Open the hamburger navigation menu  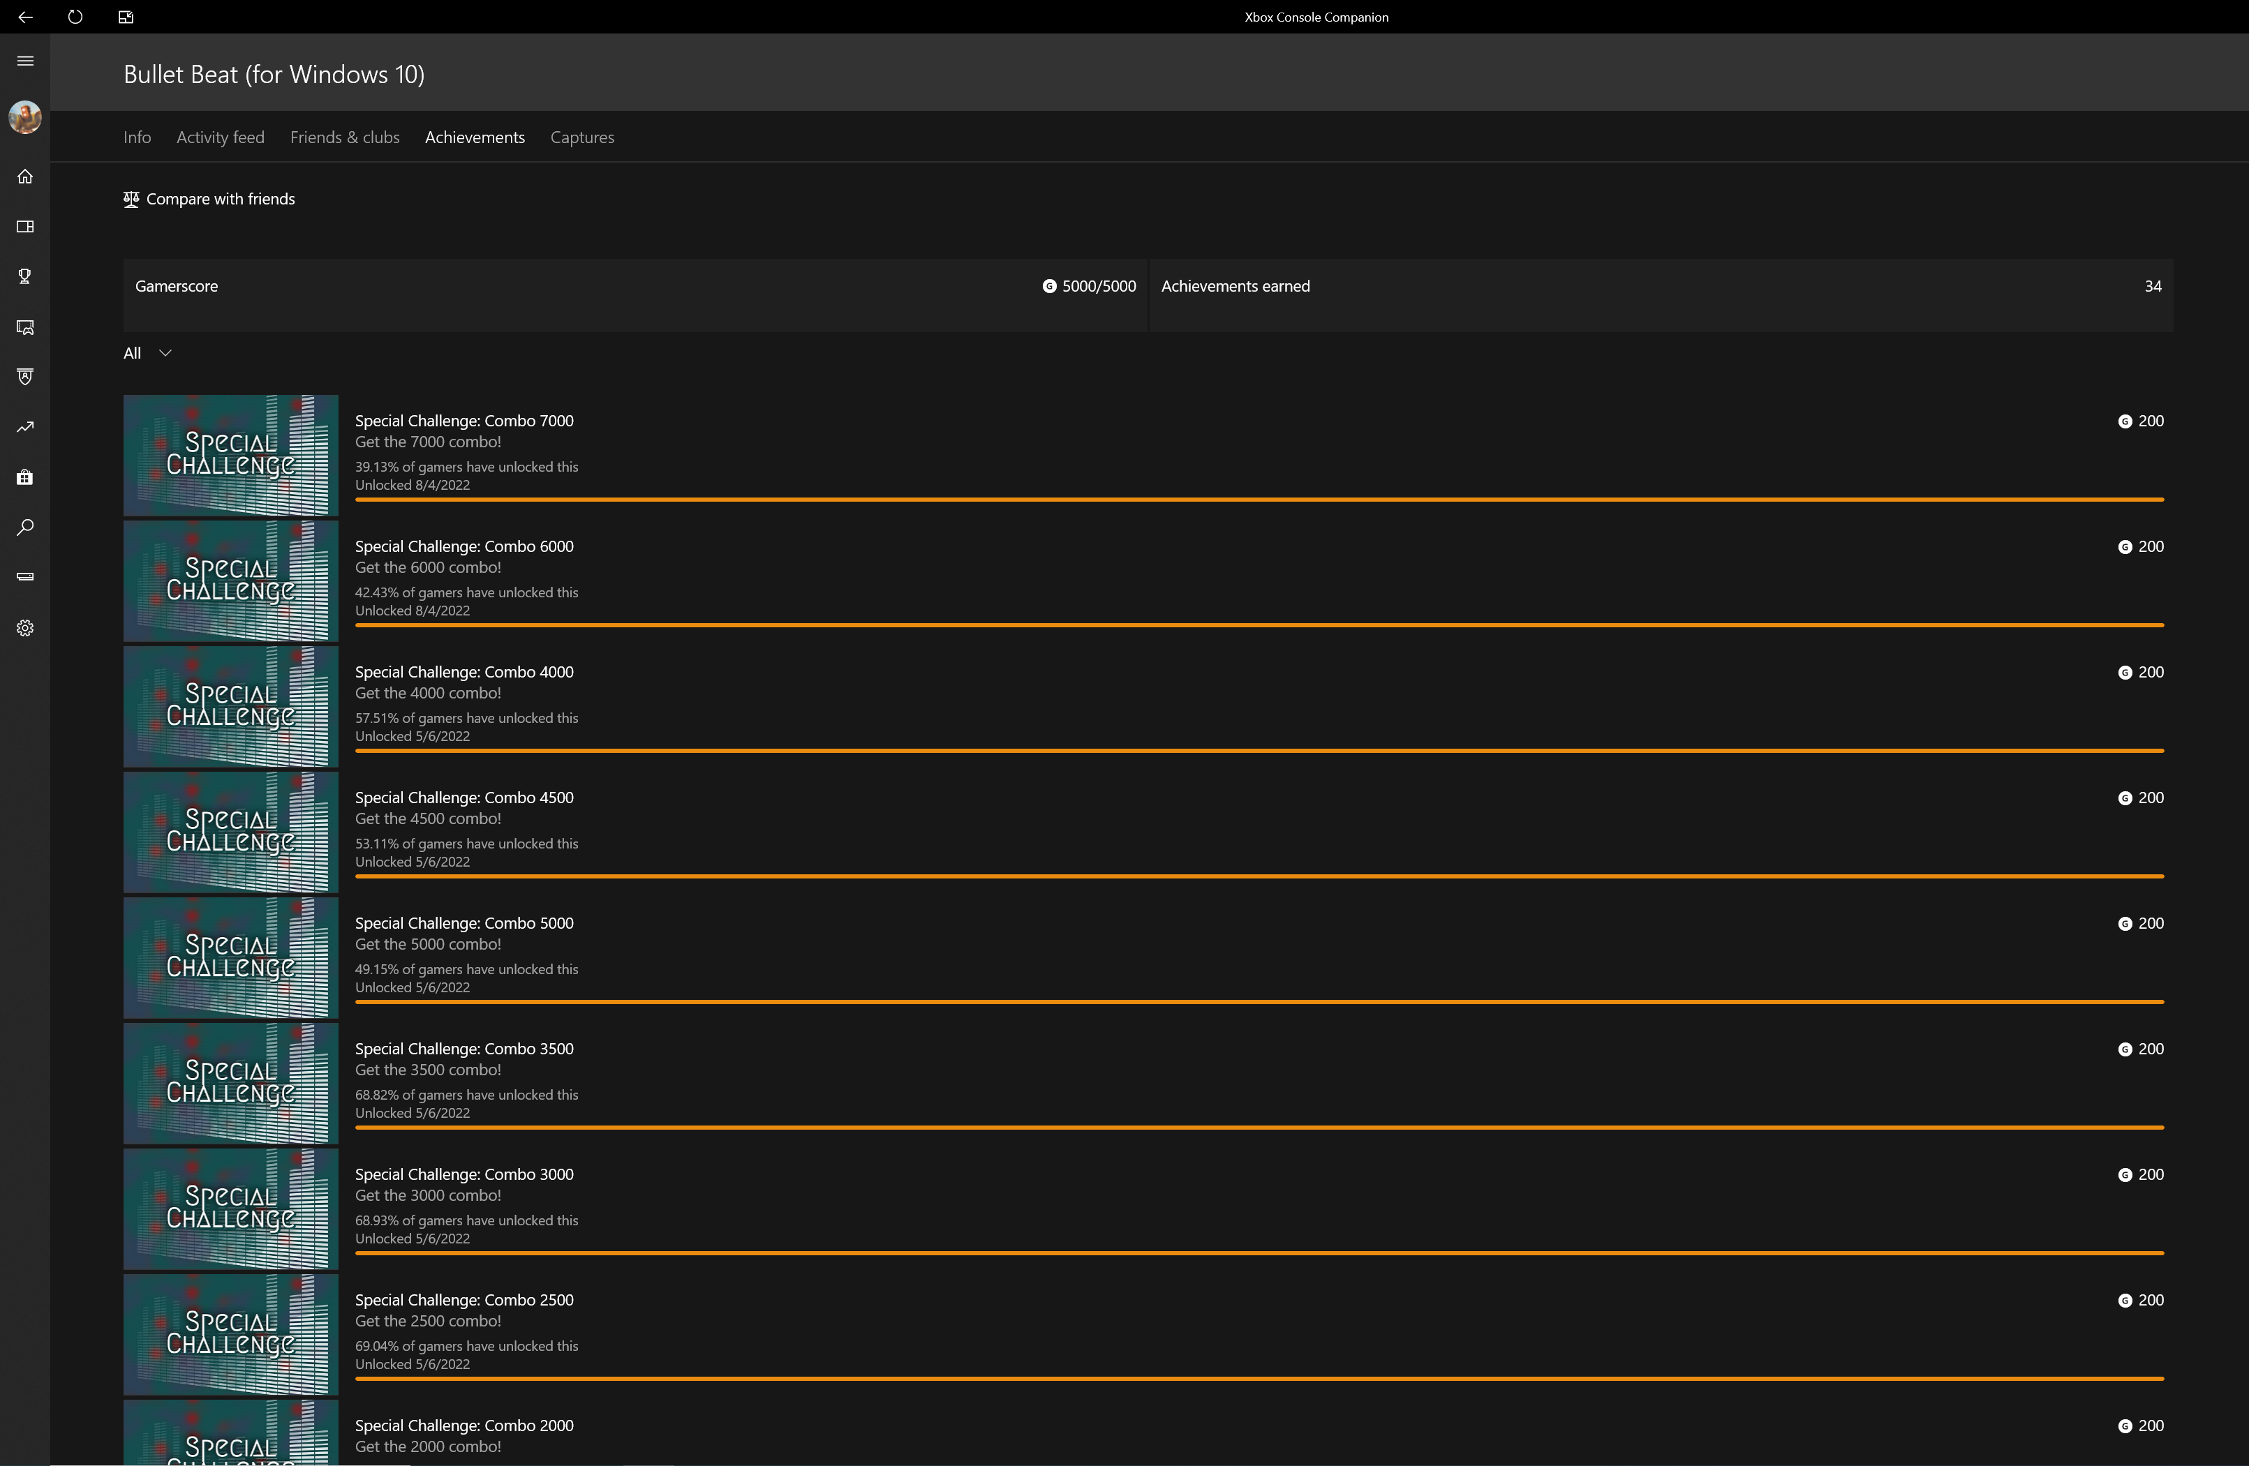point(26,61)
